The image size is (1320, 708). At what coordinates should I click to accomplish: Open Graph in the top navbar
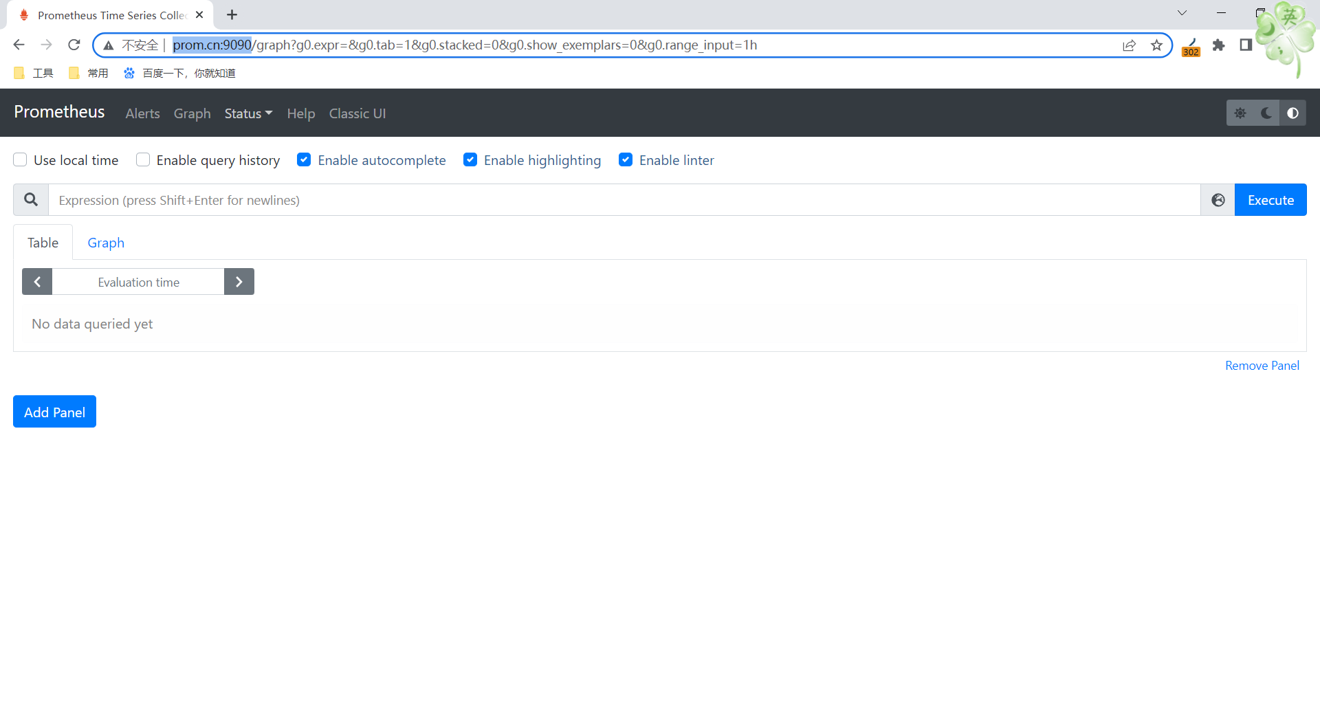[x=192, y=113]
